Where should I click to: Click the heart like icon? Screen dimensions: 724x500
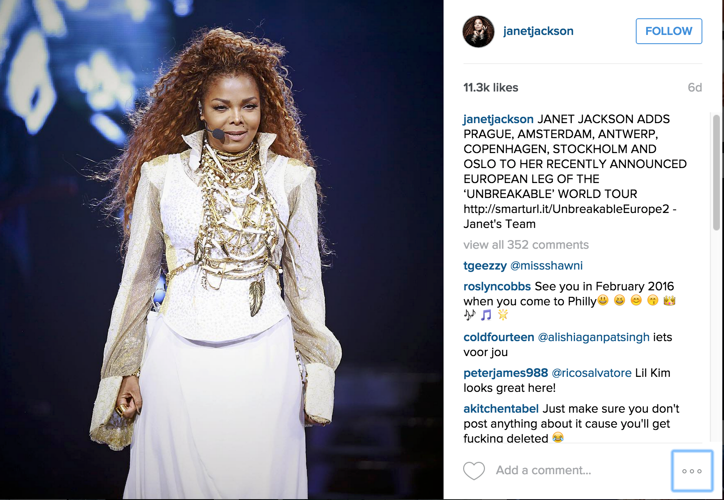tap(474, 471)
